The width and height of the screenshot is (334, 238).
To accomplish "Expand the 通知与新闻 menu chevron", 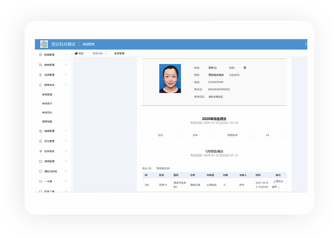I will pos(66,171).
